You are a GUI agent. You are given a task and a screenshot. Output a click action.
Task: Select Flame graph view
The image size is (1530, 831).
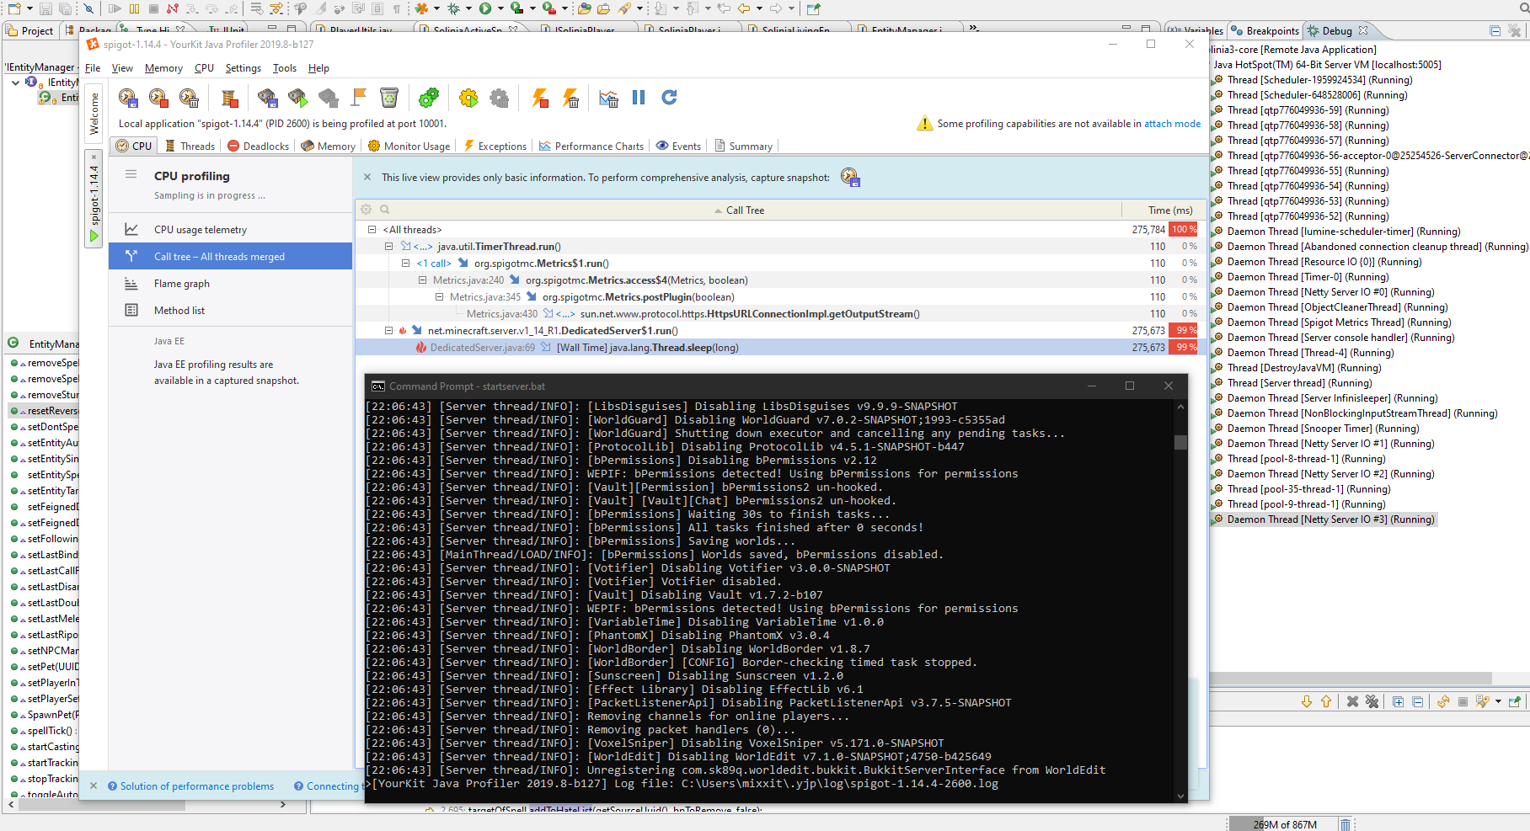click(x=230, y=284)
